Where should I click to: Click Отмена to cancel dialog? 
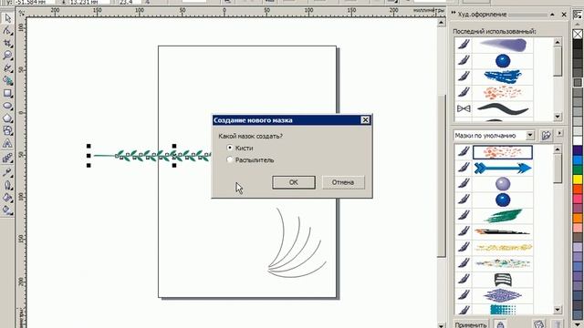(343, 182)
